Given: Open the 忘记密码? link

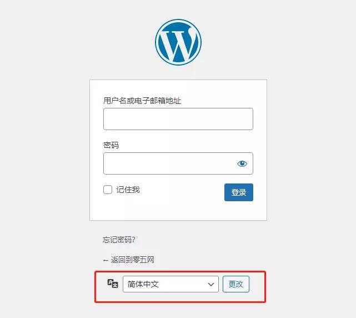Looking at the screenshot, I should click(x=119, y=240).
